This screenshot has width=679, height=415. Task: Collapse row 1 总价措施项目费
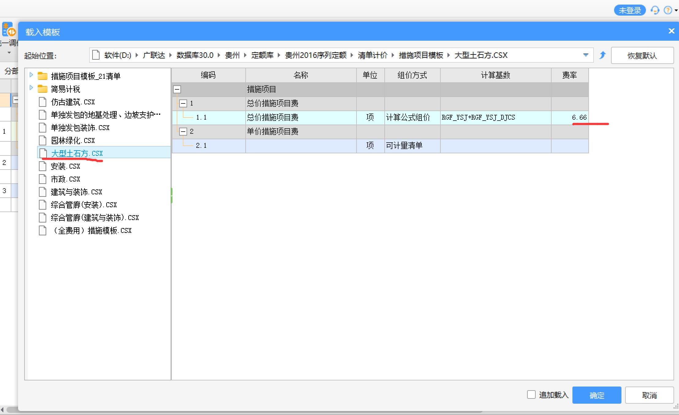coord(183,103)
